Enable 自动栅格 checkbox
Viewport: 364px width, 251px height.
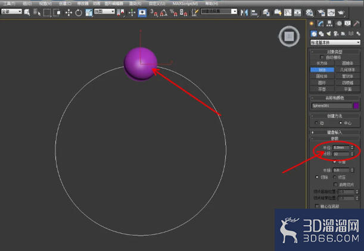(x=322, y=57)
